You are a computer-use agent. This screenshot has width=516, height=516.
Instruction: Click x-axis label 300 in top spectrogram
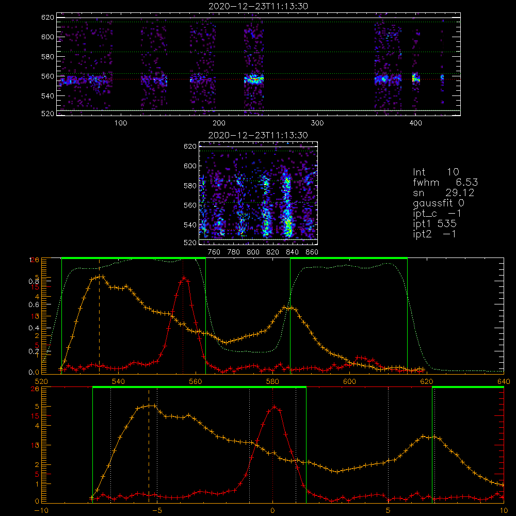click(x=317, y=123)
